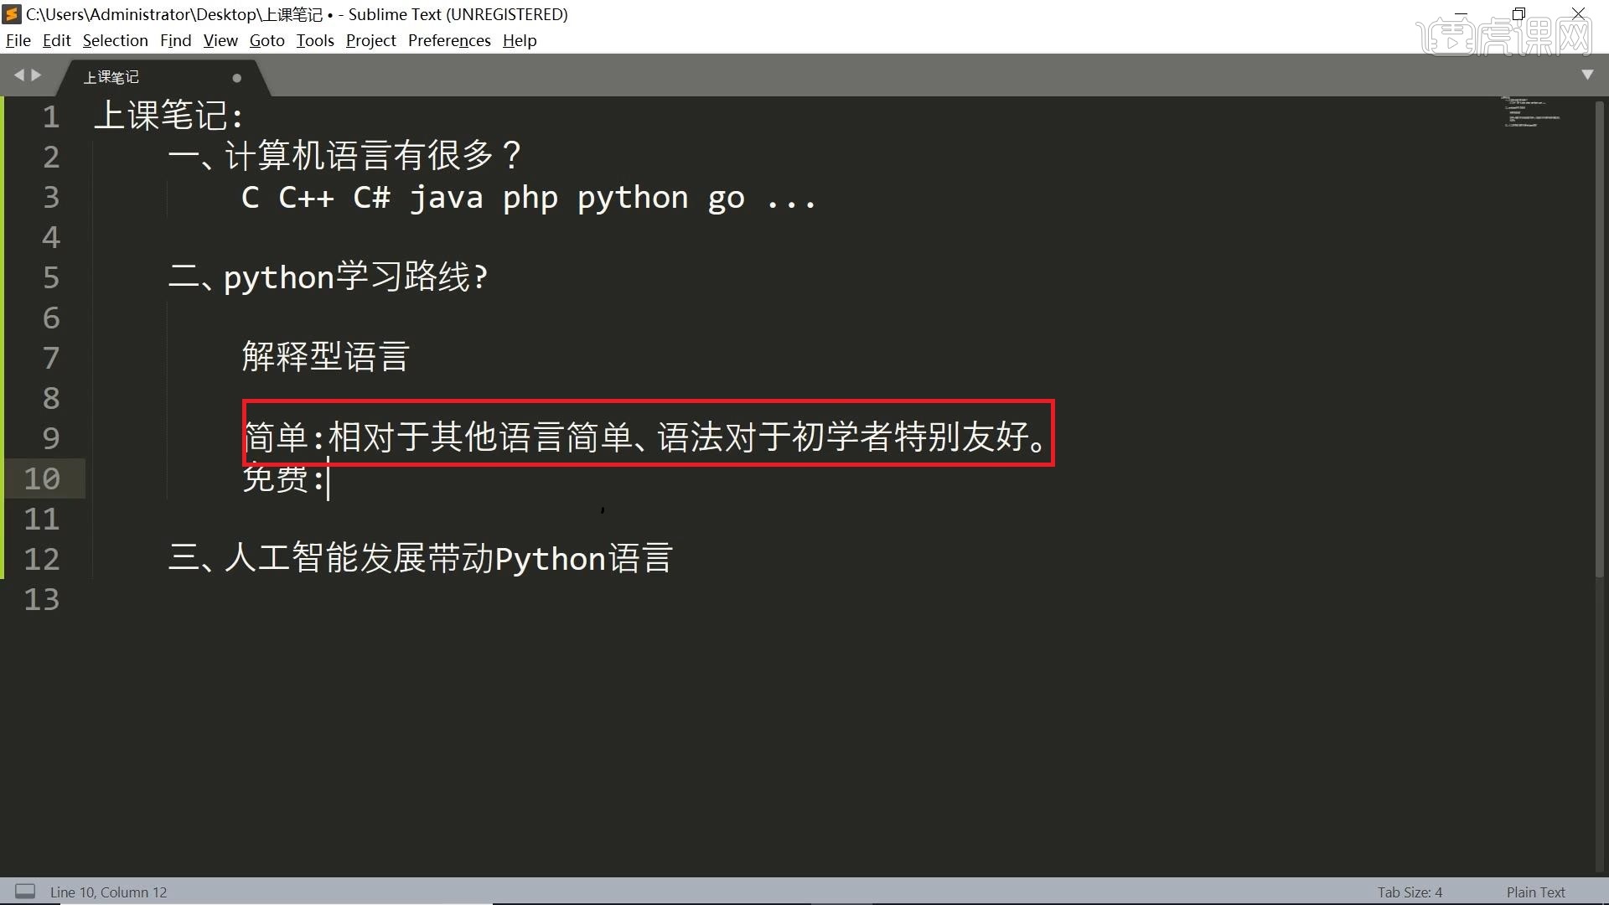1609x905 pixels.
Task: Open the Plain Text syntax selector
Action: [x=1534, y=892]
